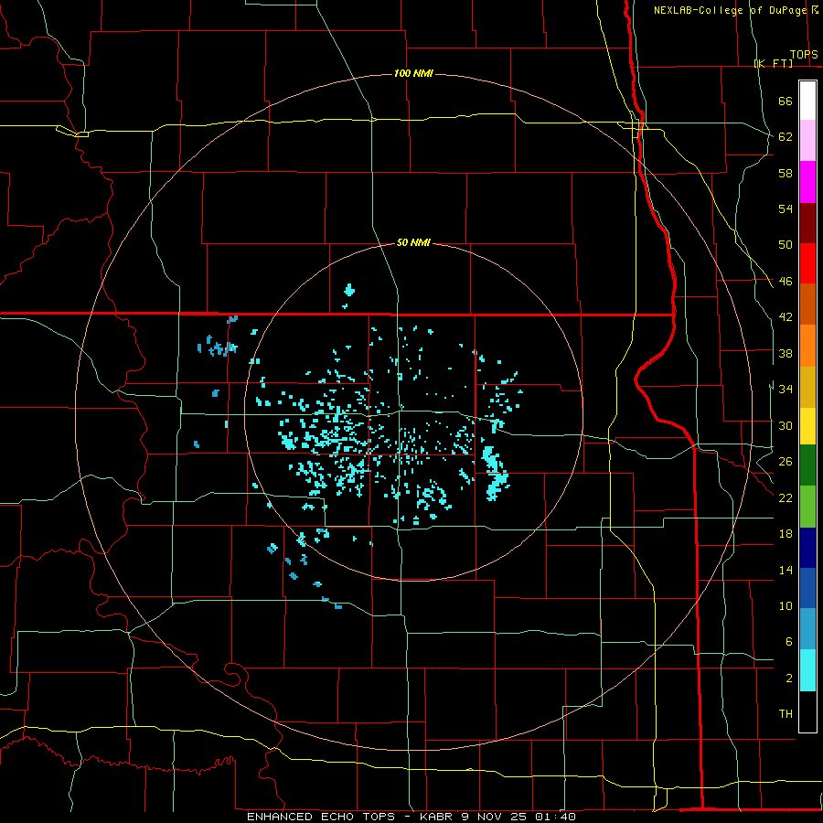This screenshot has width=823, height=823.
Task: Click legend value '26'
Action: click(x=786, y=462)
